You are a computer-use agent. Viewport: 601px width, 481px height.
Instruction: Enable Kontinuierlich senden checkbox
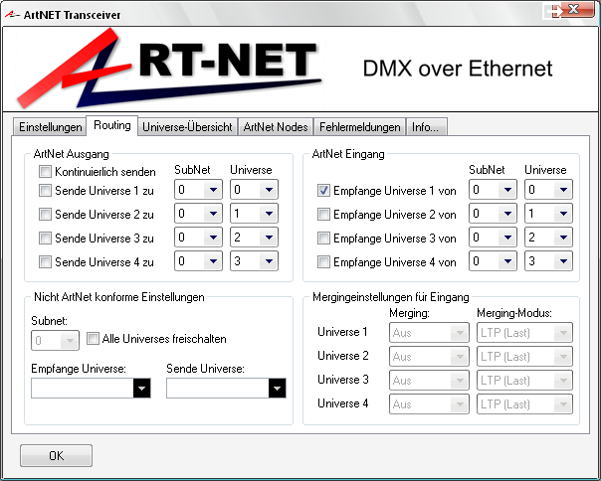(45, 172)
